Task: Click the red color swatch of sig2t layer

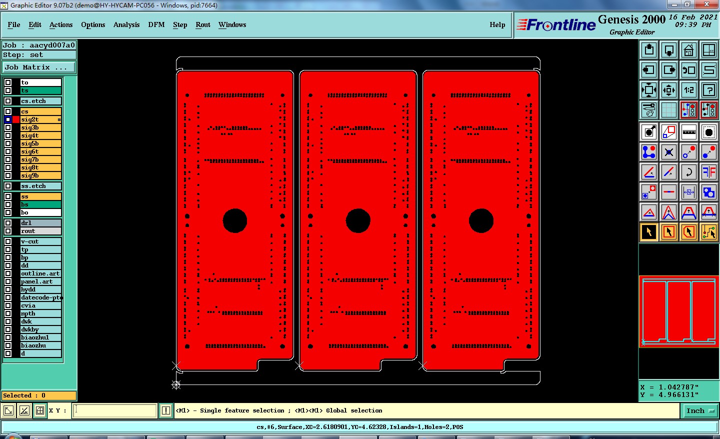Action: click(16, 119)
